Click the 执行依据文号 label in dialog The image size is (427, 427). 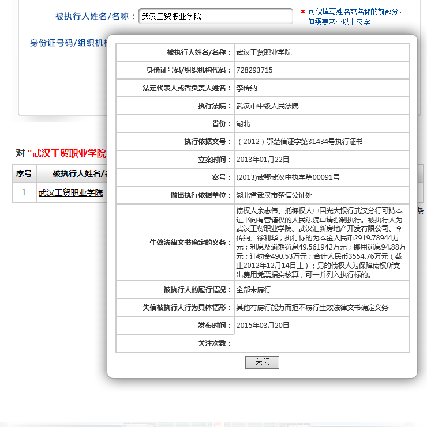[x=208, y=142]
